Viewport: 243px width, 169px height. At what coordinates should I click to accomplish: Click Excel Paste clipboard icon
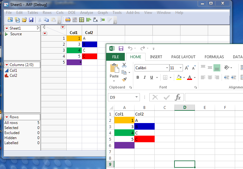click(x=114, y=68)
